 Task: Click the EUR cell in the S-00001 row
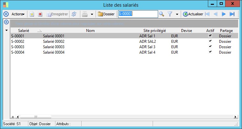174,36
